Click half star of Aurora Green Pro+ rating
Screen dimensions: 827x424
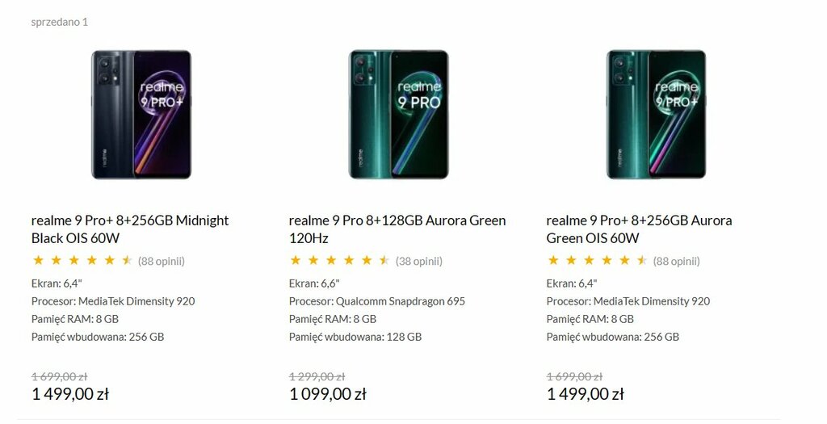tap(642, 260)
